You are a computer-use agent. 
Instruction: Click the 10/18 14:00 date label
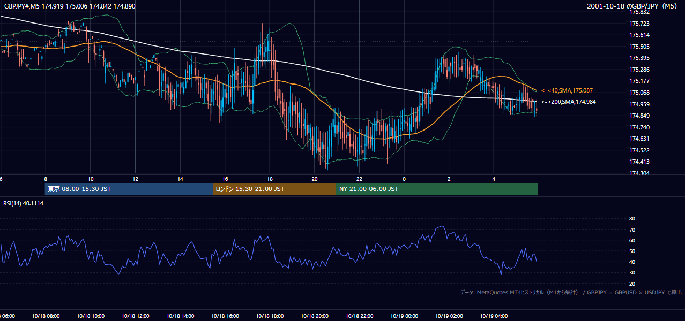click(180, 316)
